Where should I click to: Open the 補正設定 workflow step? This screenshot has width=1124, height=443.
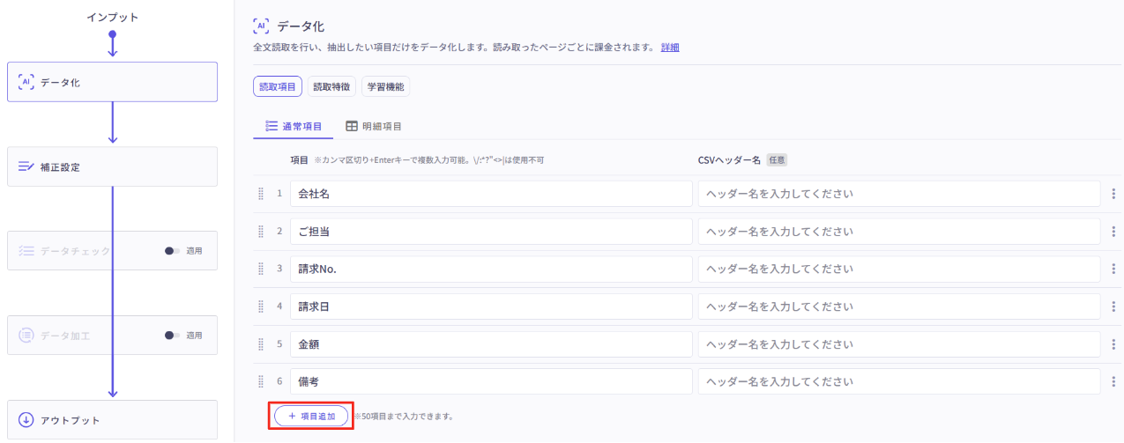click(112, 166)
